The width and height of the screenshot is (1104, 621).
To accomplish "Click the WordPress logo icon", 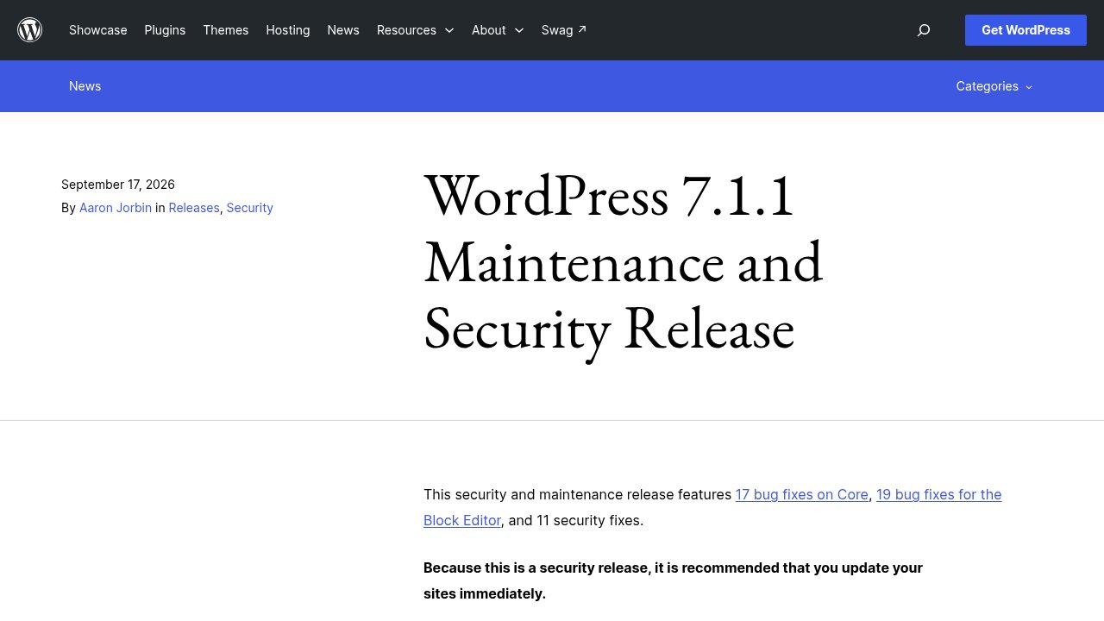I will click(x=30, y=30).
